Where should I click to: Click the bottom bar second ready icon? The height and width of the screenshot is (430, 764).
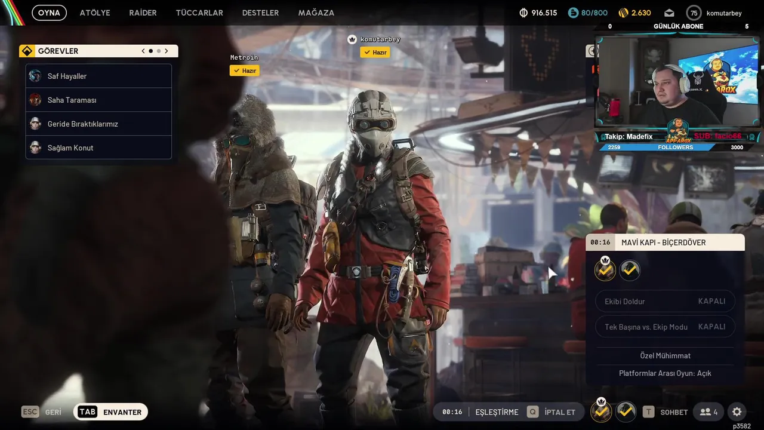[626, 411]
